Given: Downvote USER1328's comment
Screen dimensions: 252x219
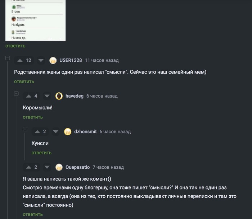Looking at the screenshot, I should point(41,60).
